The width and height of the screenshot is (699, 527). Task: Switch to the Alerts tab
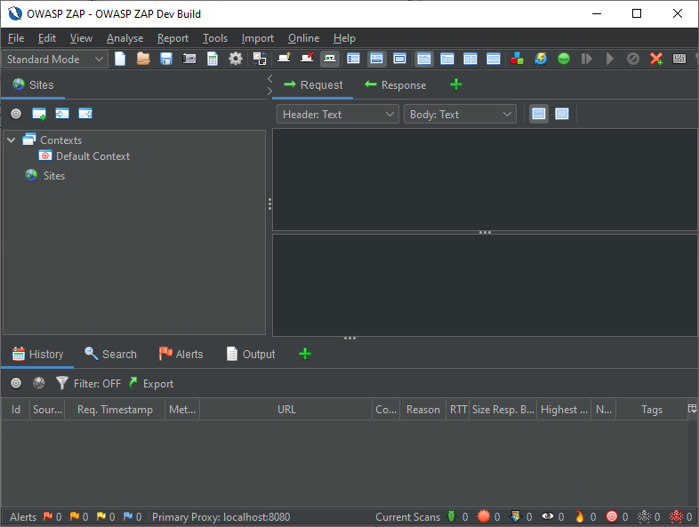(181, 354)
